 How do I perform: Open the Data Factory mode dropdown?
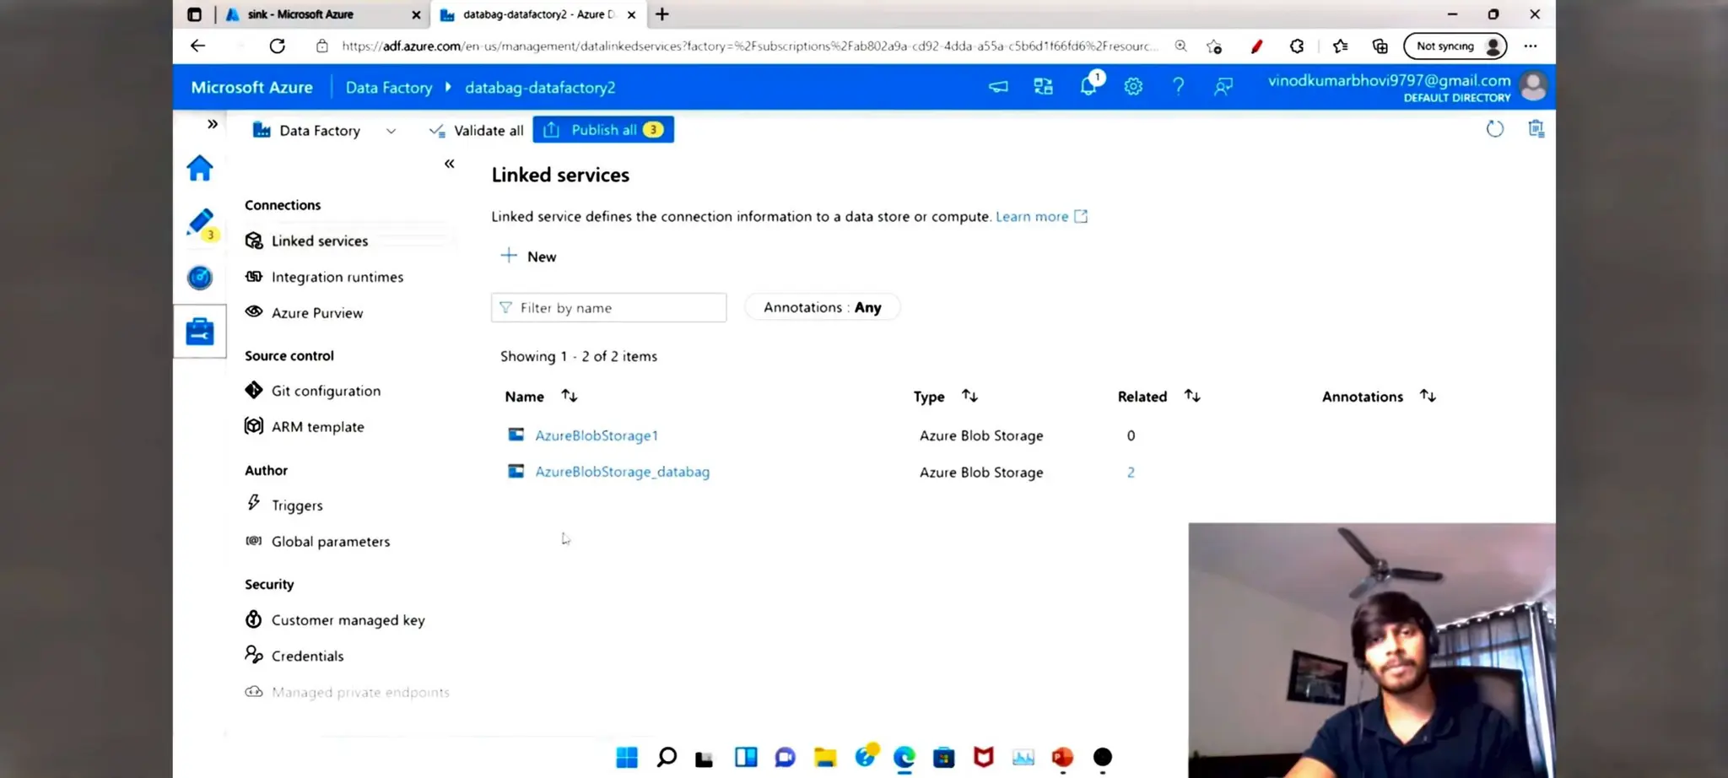click(x=325, y=131)
